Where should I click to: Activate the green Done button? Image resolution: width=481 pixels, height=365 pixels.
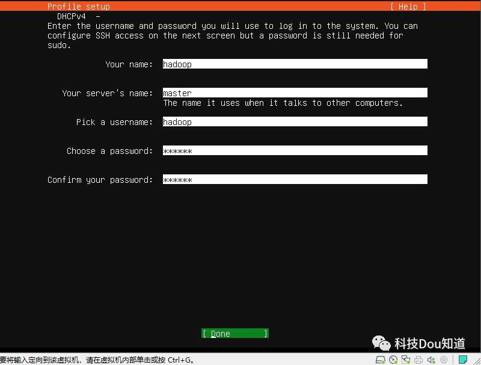click(235, 333)
